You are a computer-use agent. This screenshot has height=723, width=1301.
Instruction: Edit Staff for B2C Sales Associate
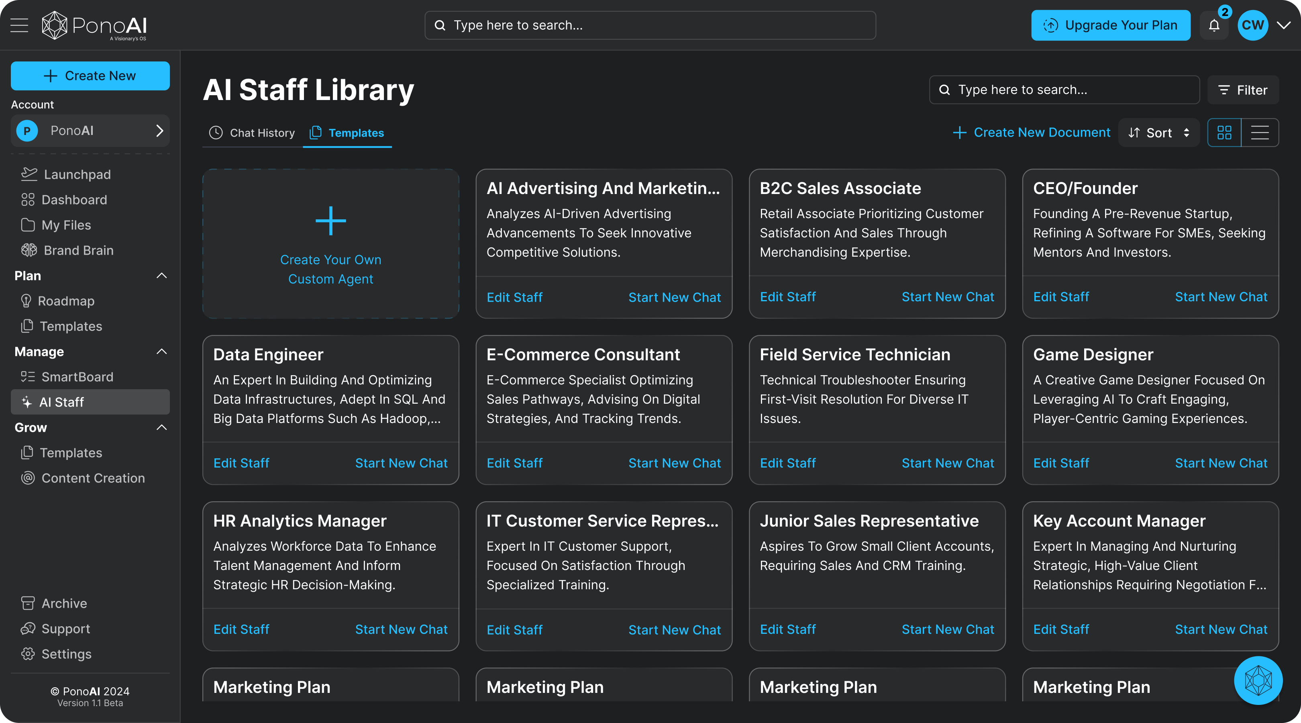tap(787, 296)
